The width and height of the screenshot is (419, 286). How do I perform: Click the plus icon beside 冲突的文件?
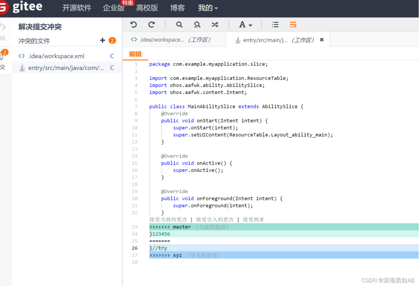point(102,40)
